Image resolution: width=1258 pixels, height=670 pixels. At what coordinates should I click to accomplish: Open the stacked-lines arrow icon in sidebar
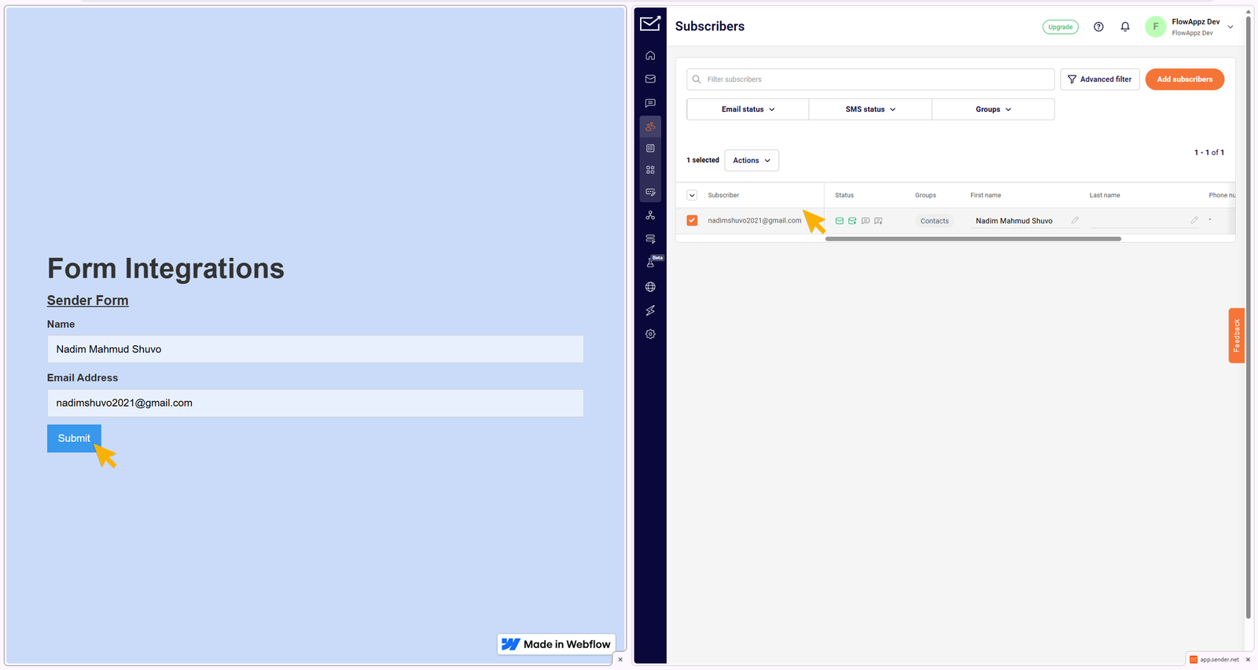(x=650, y=238)
